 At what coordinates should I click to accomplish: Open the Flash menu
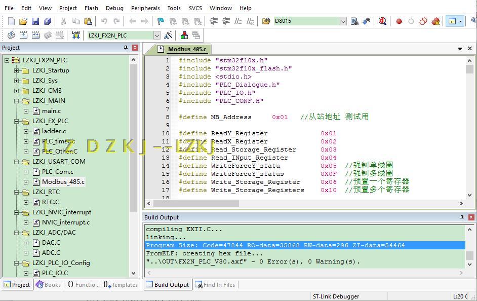[91, 8]
